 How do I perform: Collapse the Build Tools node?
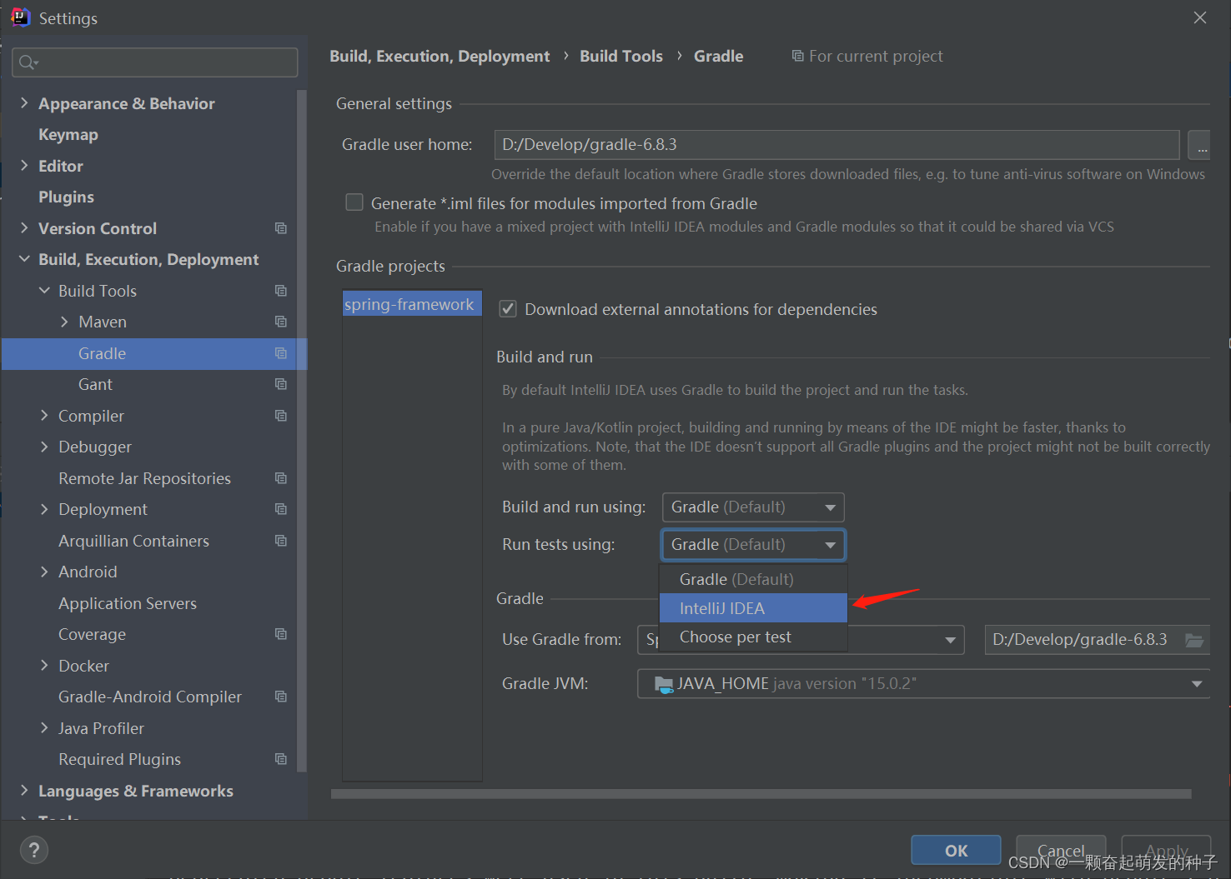[44, 290]
